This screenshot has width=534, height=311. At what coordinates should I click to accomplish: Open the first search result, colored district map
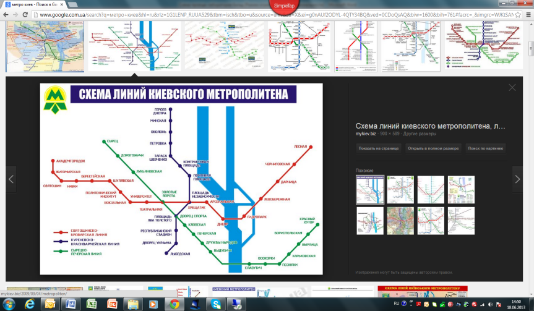click(x=45, y=46)
